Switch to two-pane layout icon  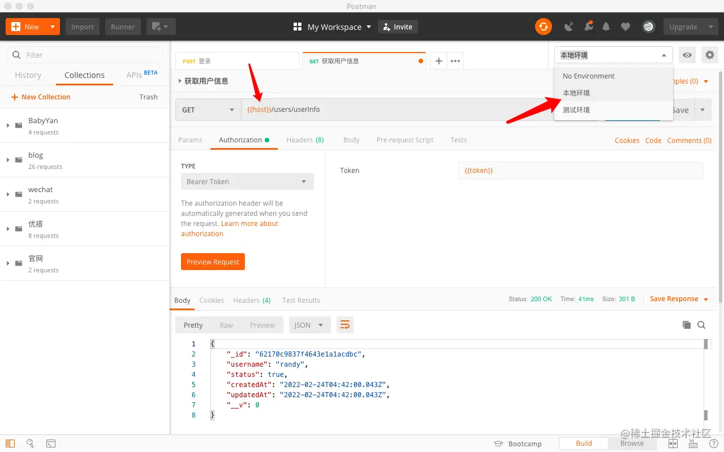click(673, 444)
